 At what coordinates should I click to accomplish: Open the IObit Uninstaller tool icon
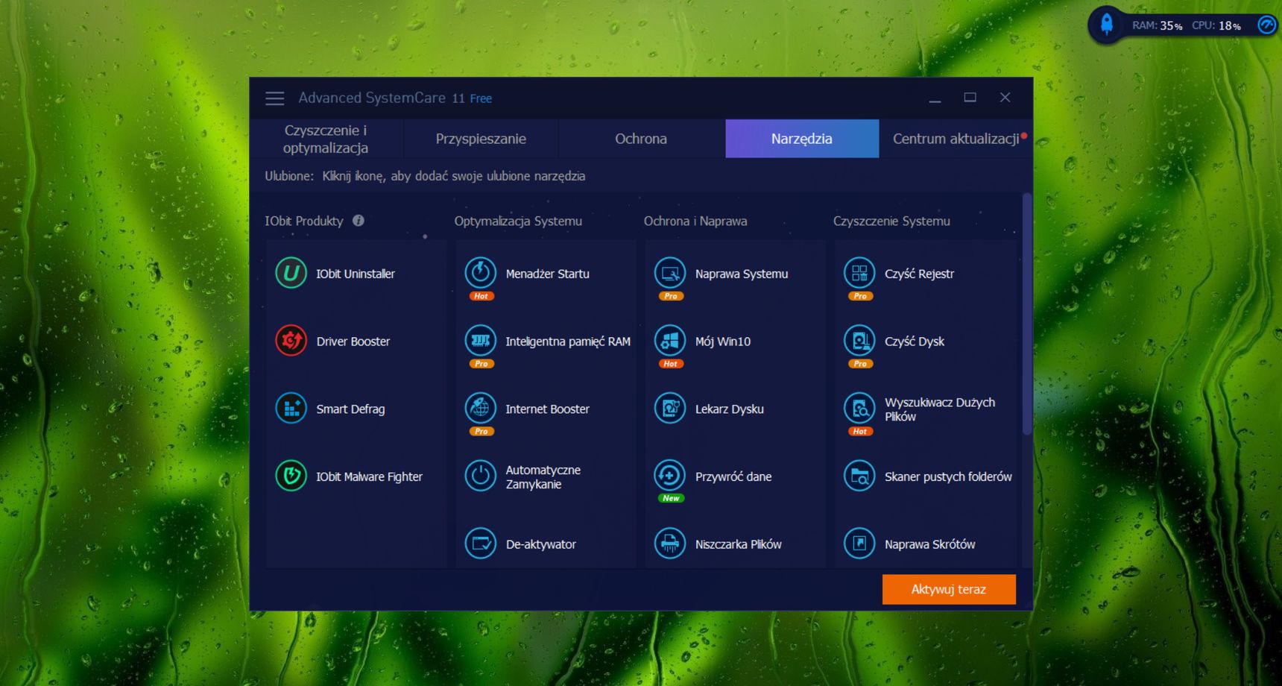tap(291, 273)
